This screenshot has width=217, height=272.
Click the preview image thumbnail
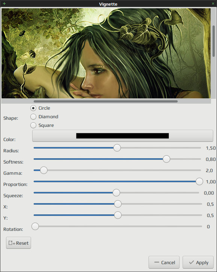(106, 53)
